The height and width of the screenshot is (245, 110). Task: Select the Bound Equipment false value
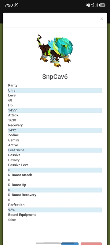point(12,220)
